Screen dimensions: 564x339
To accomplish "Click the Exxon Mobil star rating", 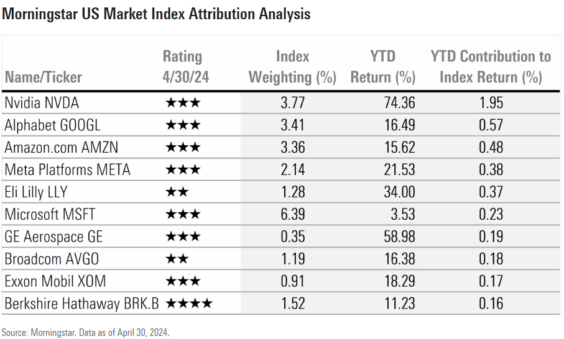I will pyautogui.click(x=183, y=281).
